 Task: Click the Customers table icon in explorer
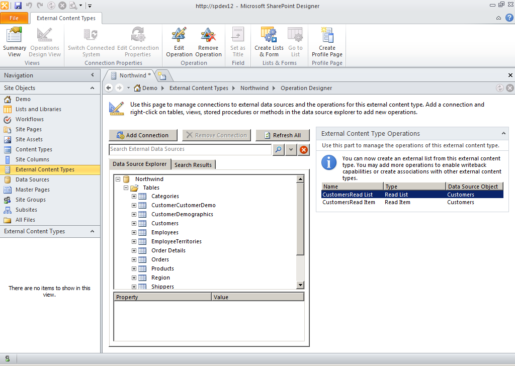click(x=142, y=223)
